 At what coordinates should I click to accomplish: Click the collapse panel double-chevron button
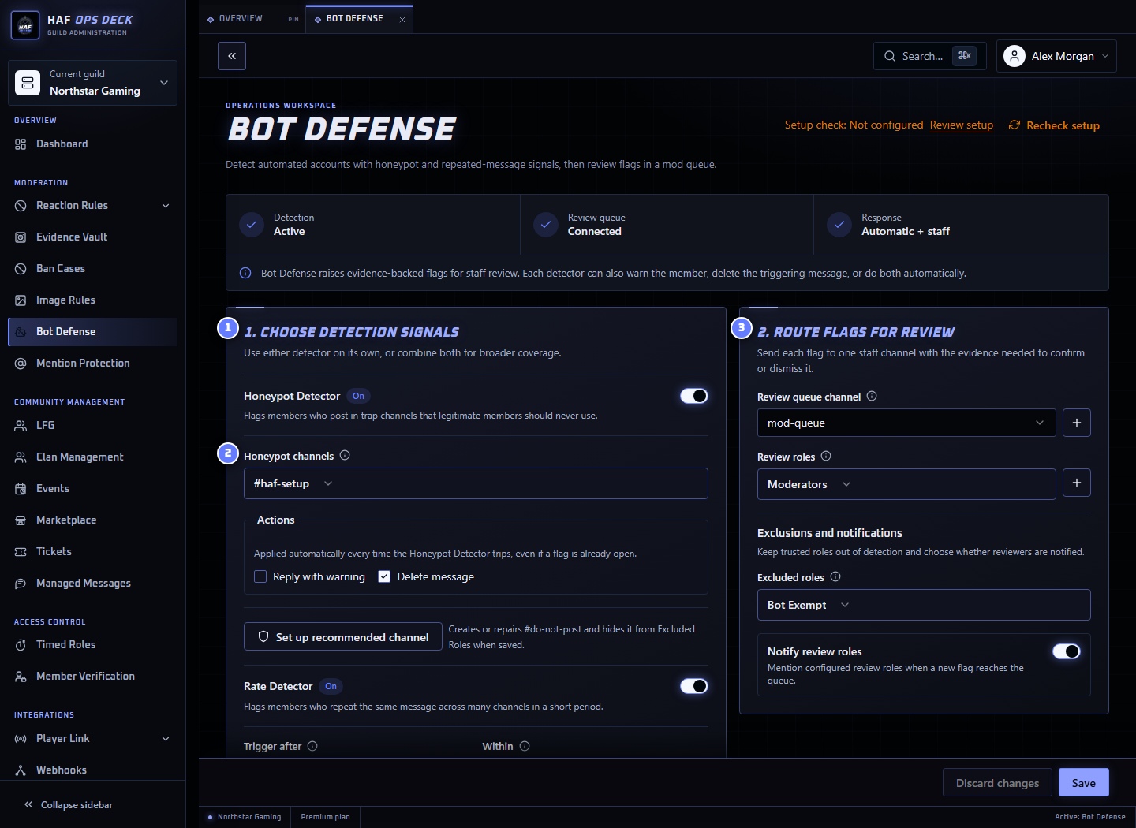click(232, 56)
